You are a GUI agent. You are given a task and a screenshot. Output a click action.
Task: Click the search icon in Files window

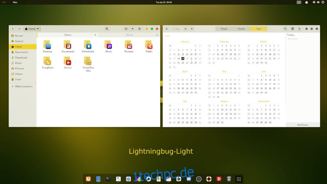point(107,29)
